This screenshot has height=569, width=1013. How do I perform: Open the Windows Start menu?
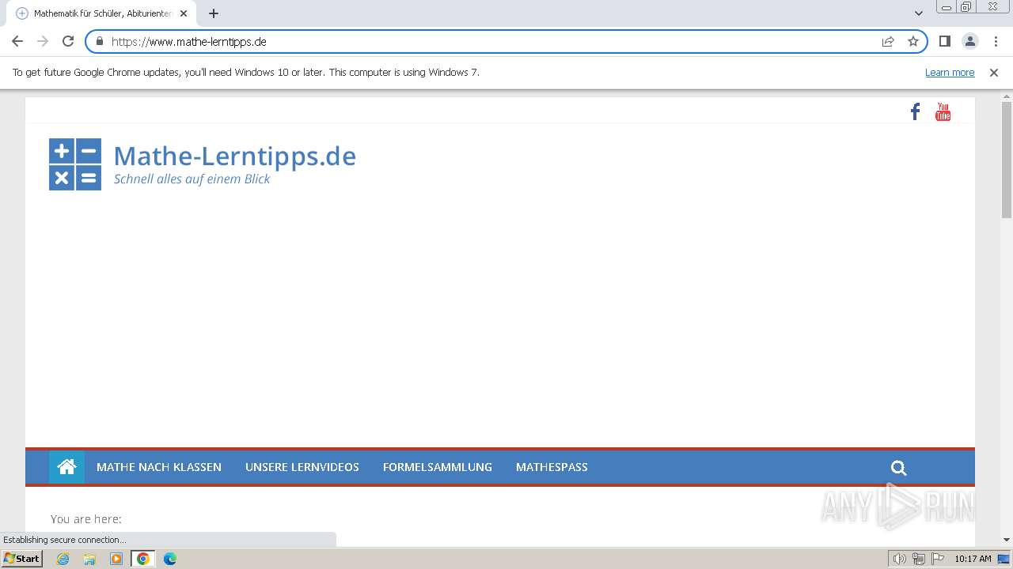click(x=22, y=559)
